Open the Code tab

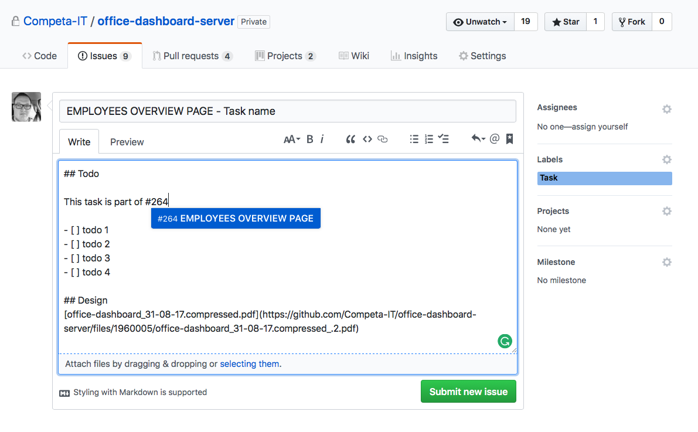(x=40, y=56)
